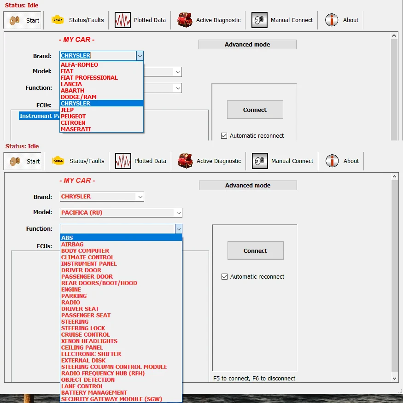
Task: Switch to Status/Faults tab in the Pacifica window
Action: tap(78, 161)
